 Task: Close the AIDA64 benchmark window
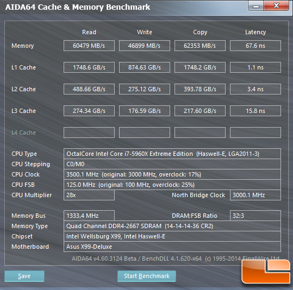point(276,6)
